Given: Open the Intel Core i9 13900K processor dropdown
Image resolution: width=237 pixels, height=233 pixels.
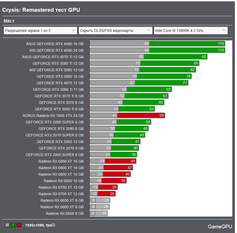Looking at the screenshot, I should coord(190,30).
